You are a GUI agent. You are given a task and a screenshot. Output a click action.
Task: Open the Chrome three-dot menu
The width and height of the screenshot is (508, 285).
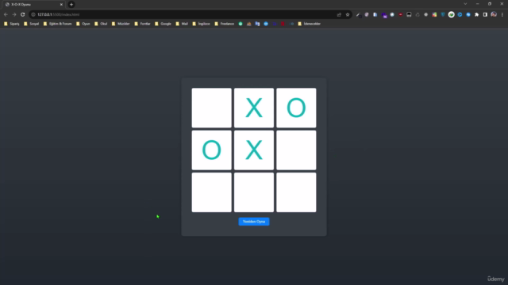coord(502,14)
